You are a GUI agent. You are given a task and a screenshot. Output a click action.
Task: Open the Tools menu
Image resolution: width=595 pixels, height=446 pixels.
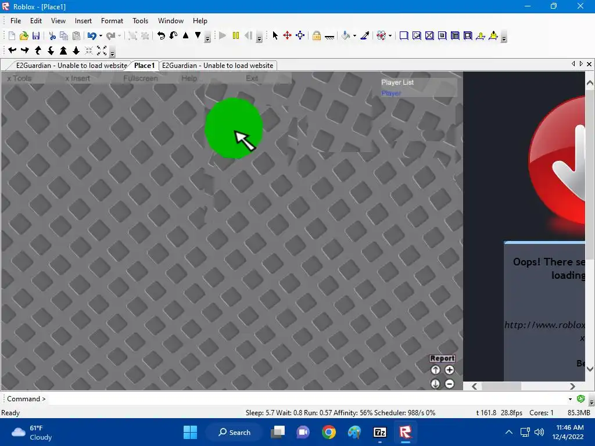[140, 21]
